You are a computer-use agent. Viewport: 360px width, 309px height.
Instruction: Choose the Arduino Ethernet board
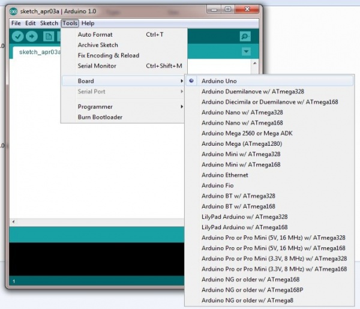pos(269,175)
